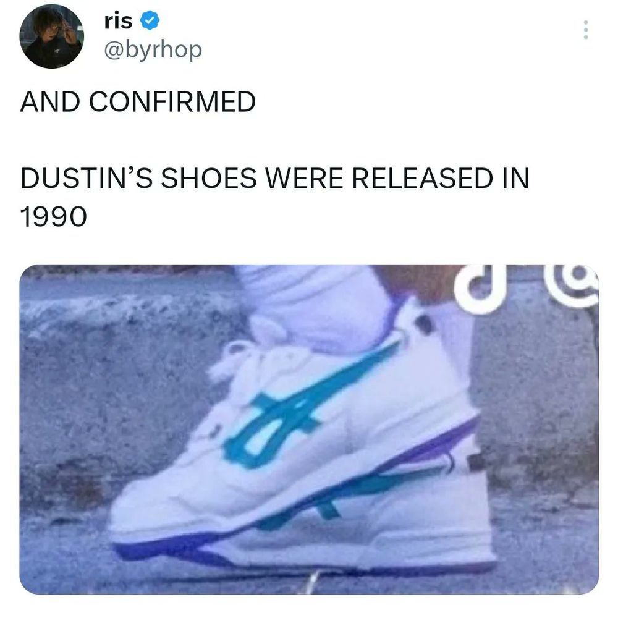Open the tweet's three-dot more options menu
Screen dimensions: 618x618
click(x=586, y=30)
